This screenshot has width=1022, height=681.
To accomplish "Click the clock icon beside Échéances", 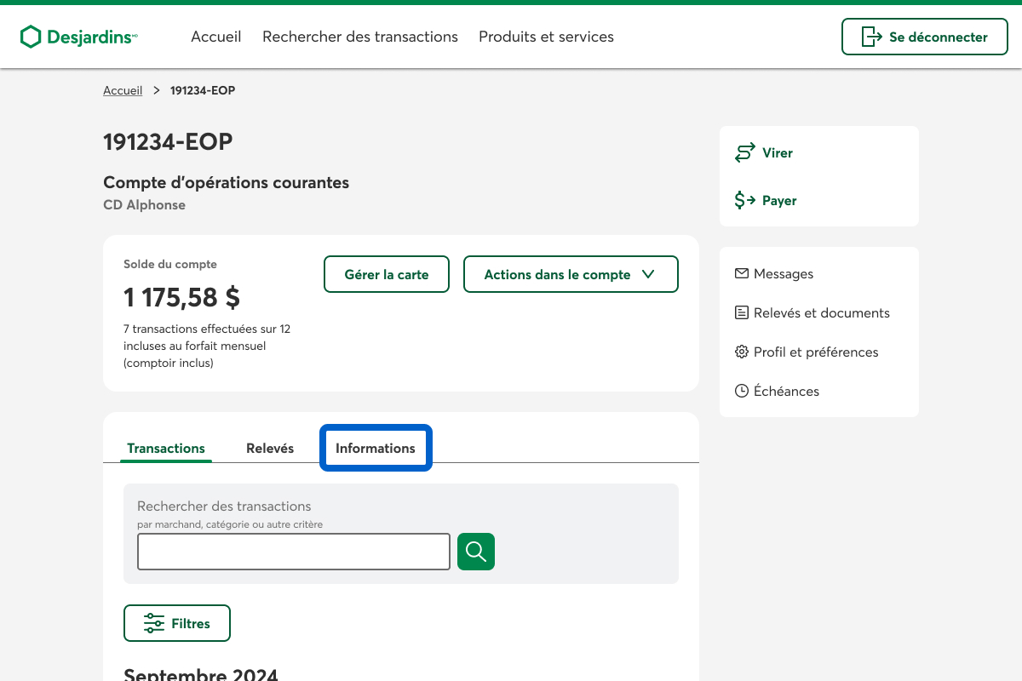I will pyautogui.click(x=741, y=392).
